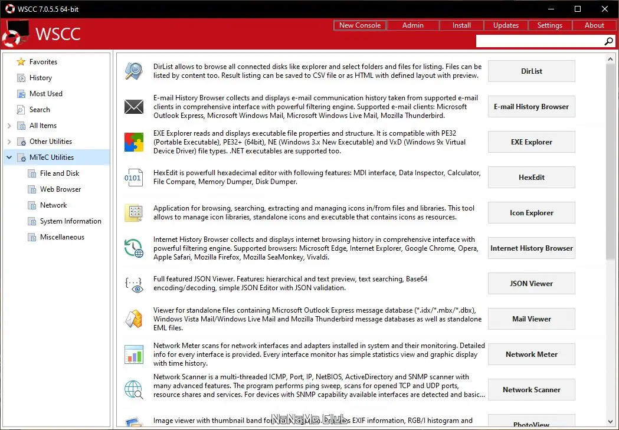Launch the EXE Explorer button
The width and height of the screenshot is (619, 430).
pos(531,142)
